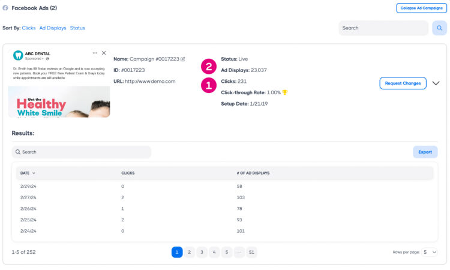Click the ABC Dental tooth logo
The height and width of the screenshot is (270, 450).
tap(17, 55)
